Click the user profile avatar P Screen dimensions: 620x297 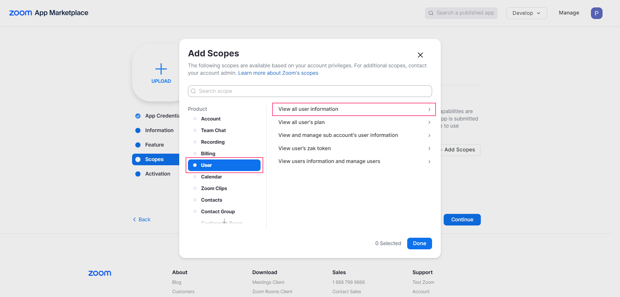pyautogui.click(x=596, y=13)
